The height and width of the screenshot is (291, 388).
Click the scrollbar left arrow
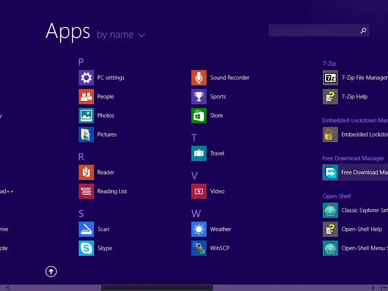pos(8,288)
